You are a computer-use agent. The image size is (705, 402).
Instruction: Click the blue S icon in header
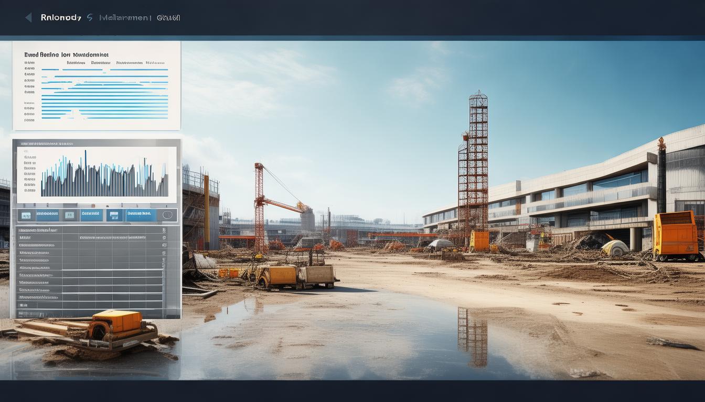pos(90,17)
